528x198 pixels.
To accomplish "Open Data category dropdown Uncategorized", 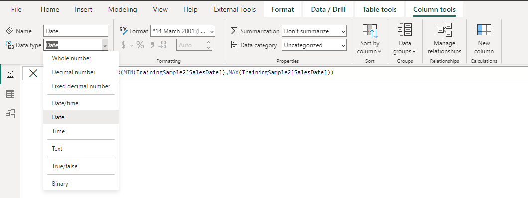I will 314,45.
